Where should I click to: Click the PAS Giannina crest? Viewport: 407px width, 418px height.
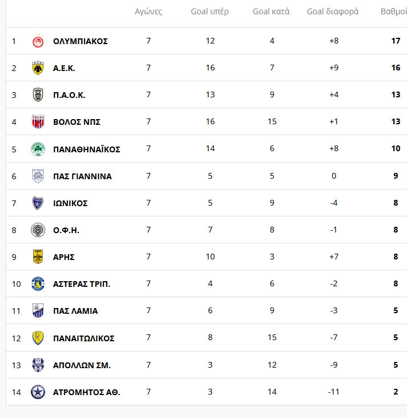pos(38,176)
